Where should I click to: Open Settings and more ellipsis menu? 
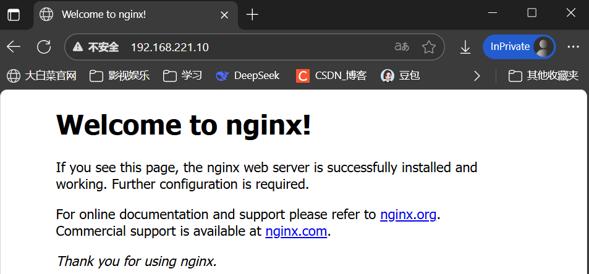coord(573,47)
